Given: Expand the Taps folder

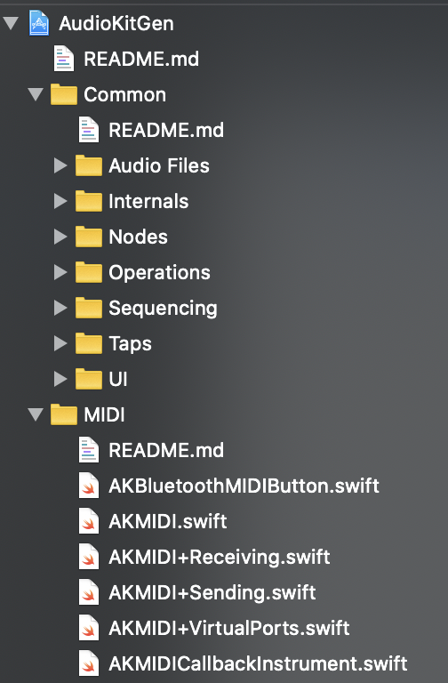Looking at the screenshot, I should point(60,343).
